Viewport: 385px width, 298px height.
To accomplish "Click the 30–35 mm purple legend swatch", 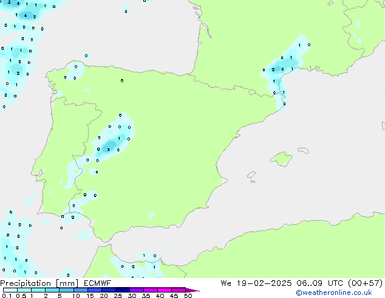I will 136,290.
